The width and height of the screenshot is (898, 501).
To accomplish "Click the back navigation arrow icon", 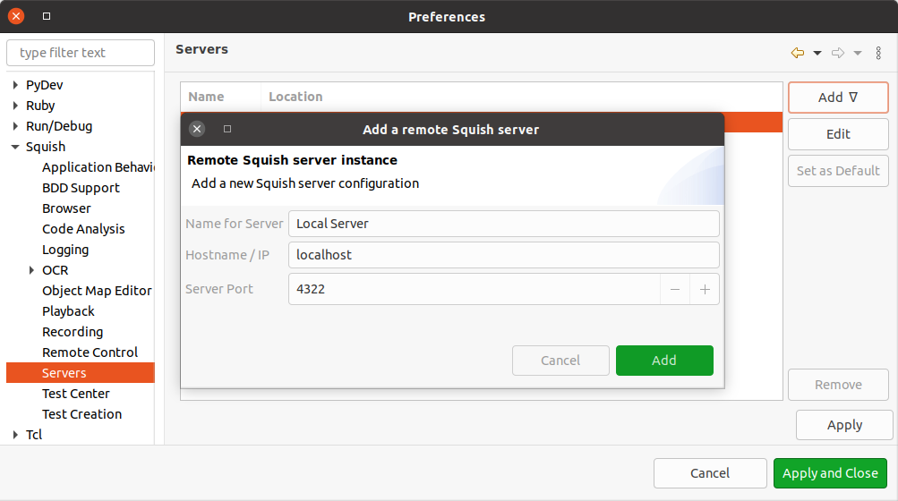I will tap(797, 54).
